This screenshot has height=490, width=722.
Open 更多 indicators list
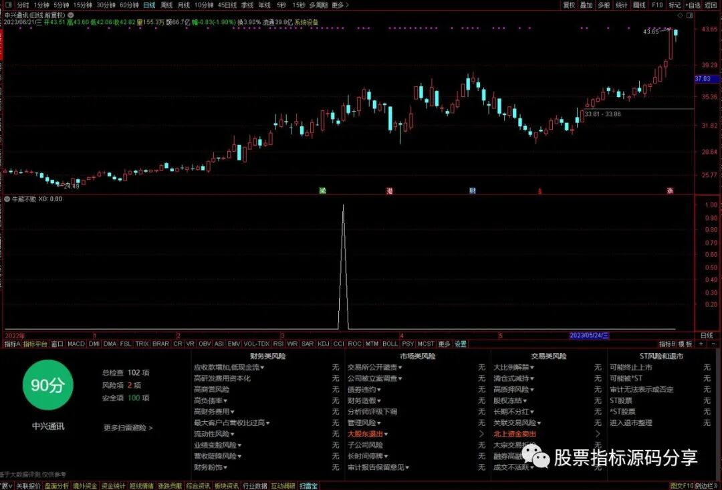pos(444,344)
